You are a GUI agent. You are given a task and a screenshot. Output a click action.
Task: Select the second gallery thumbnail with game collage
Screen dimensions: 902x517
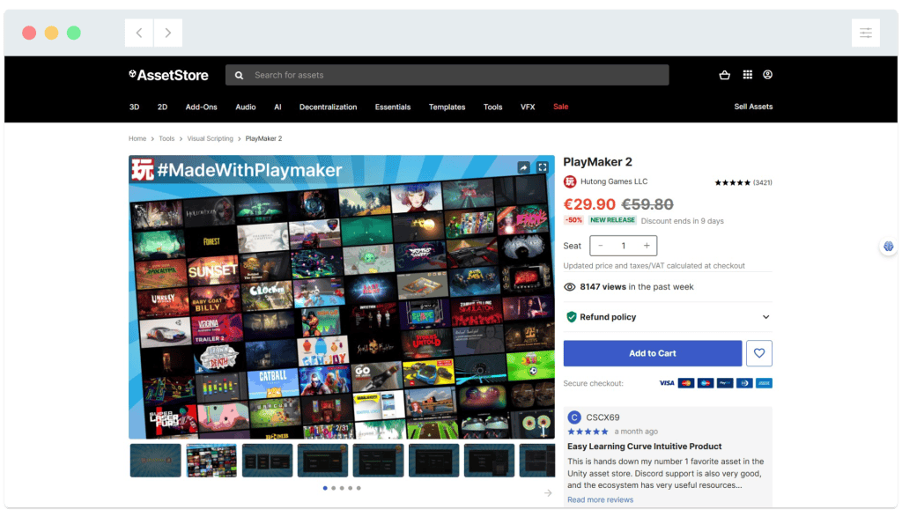click(x=211, y=460)
